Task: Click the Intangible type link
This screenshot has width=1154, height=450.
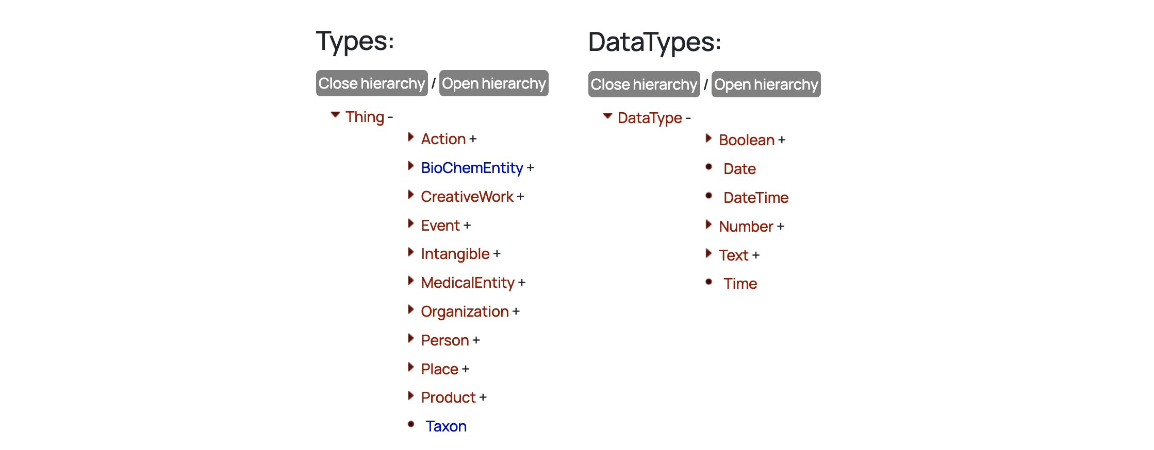Action: pyautogui.click(x=455, y=254)
